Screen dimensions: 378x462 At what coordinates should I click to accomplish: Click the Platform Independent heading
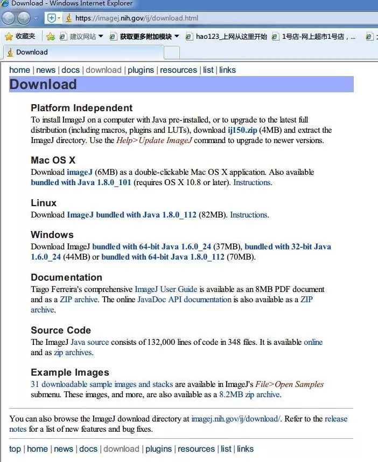82,108
